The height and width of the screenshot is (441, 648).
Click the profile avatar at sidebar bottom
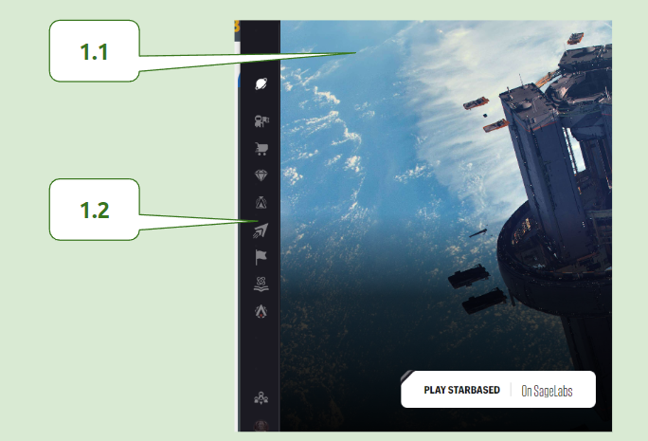point(261,426)
